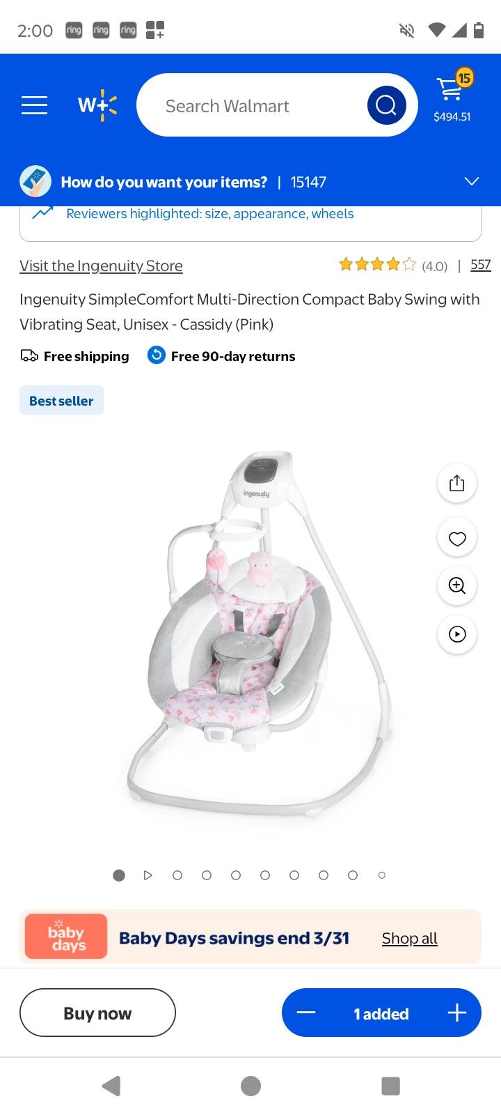Decrease quantity with the minus button
501x1115 pixels.
tap(306, 1013)
